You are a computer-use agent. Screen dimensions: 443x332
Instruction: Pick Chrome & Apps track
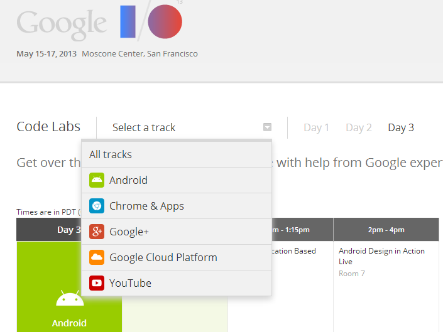[x=146, y=206]
